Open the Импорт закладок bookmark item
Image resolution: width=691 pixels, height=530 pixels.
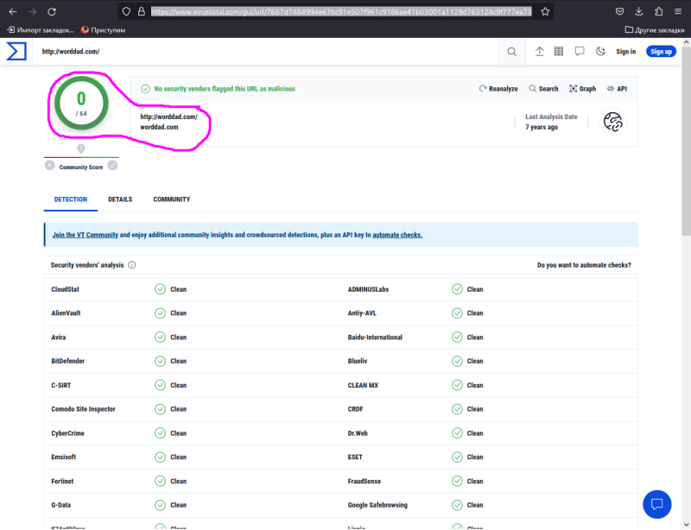tap(41, 30)
